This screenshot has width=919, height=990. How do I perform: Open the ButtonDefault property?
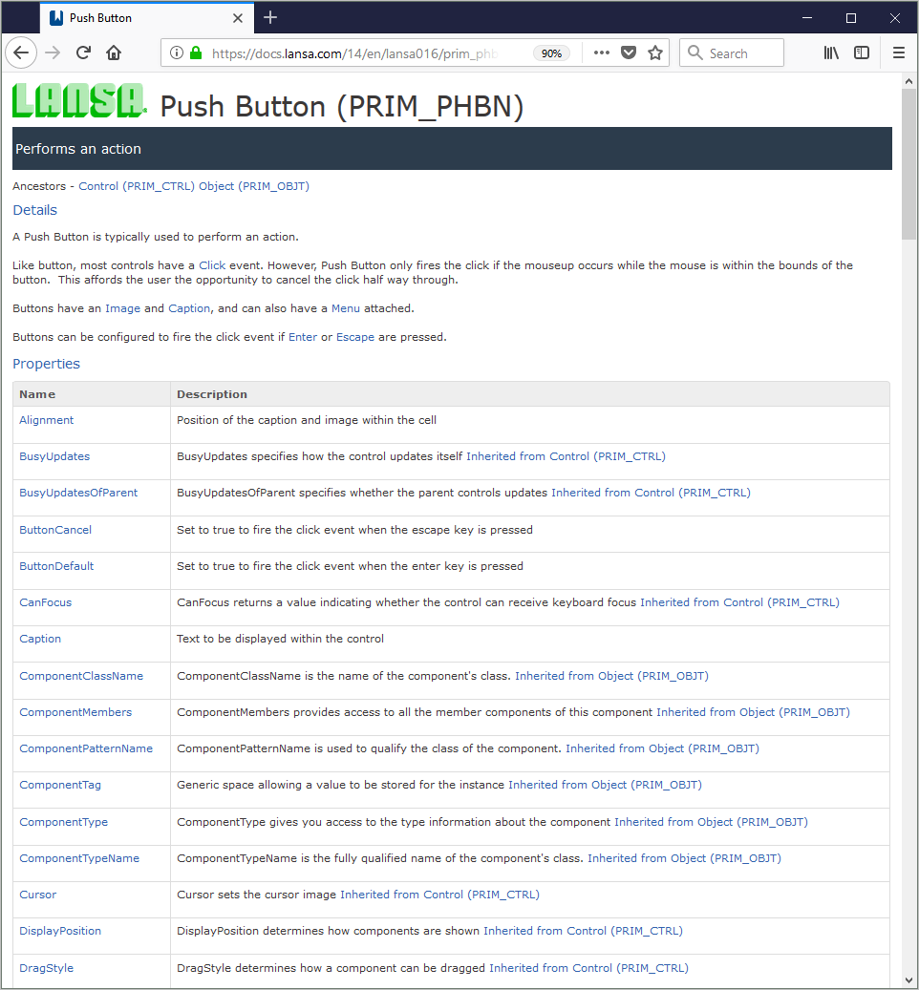tap(56, 566)
